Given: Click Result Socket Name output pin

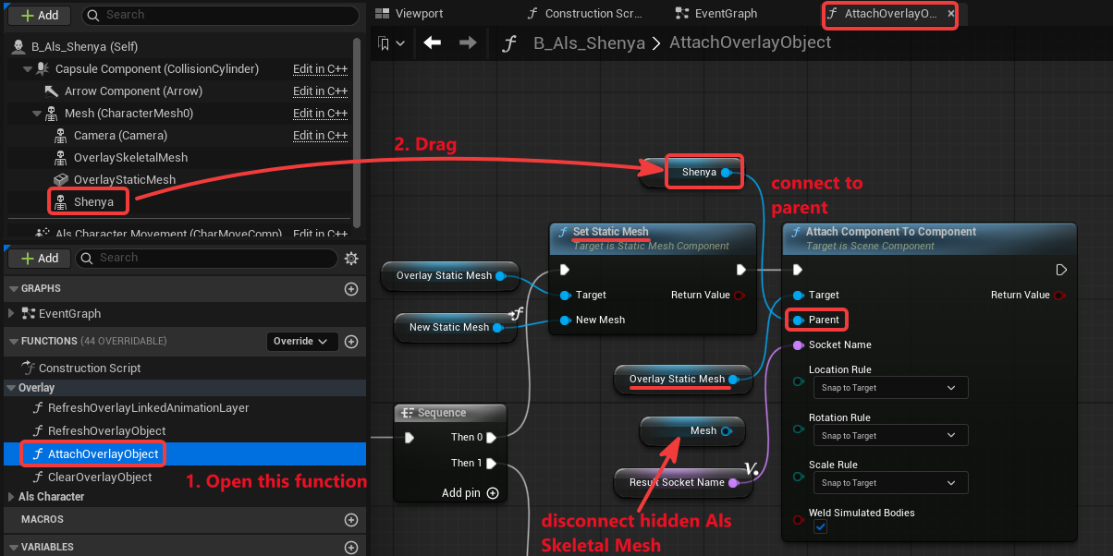Looking at the screenshot, I should coord(733,482).
